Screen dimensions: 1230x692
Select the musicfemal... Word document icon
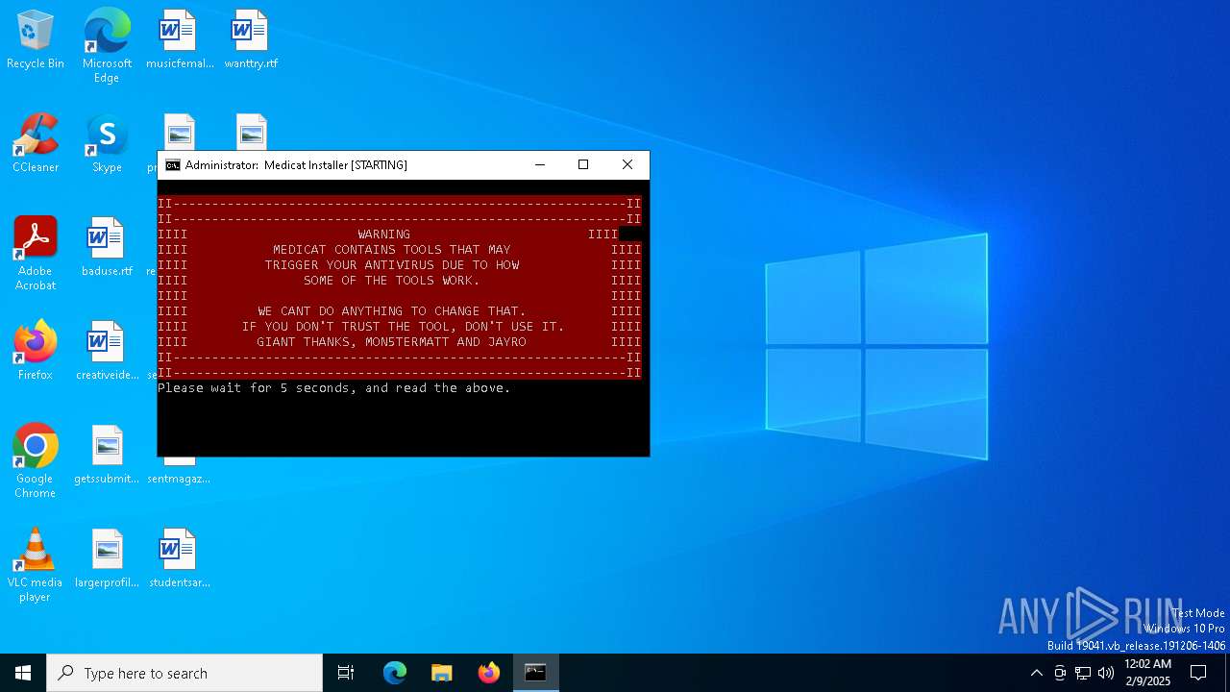pos(179,40)
